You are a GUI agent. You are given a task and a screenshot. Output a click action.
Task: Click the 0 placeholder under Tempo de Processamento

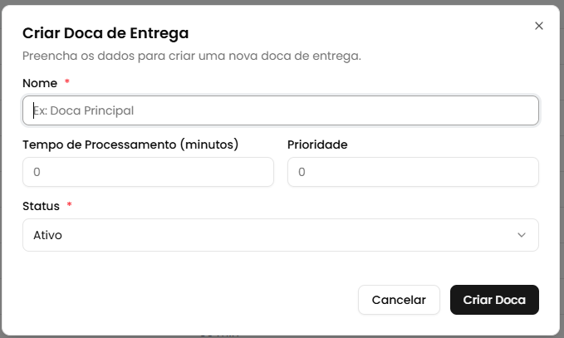[37, 172]
